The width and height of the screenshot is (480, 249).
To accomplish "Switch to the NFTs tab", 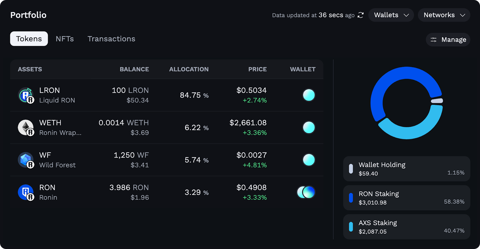I will click(64, 39).
